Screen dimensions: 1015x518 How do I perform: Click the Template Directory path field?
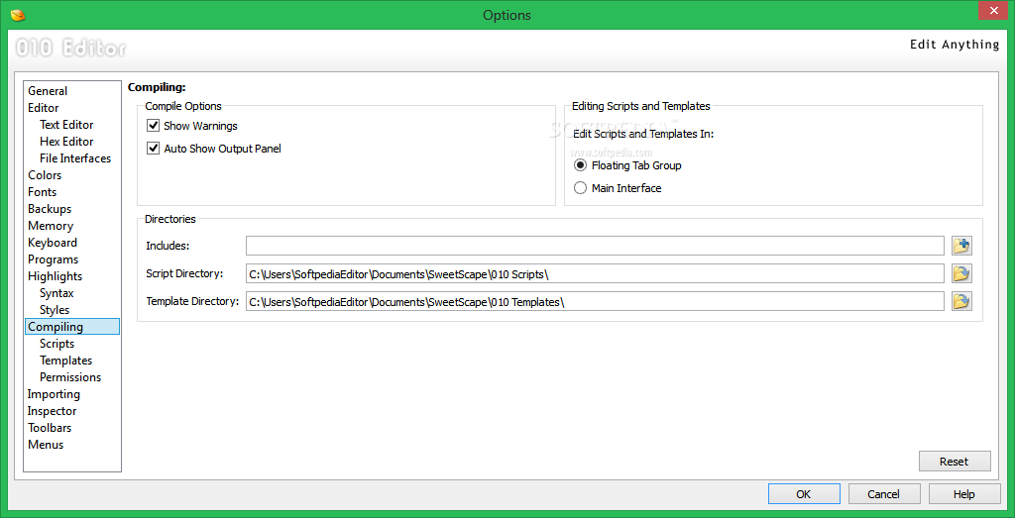coord(595,301)
